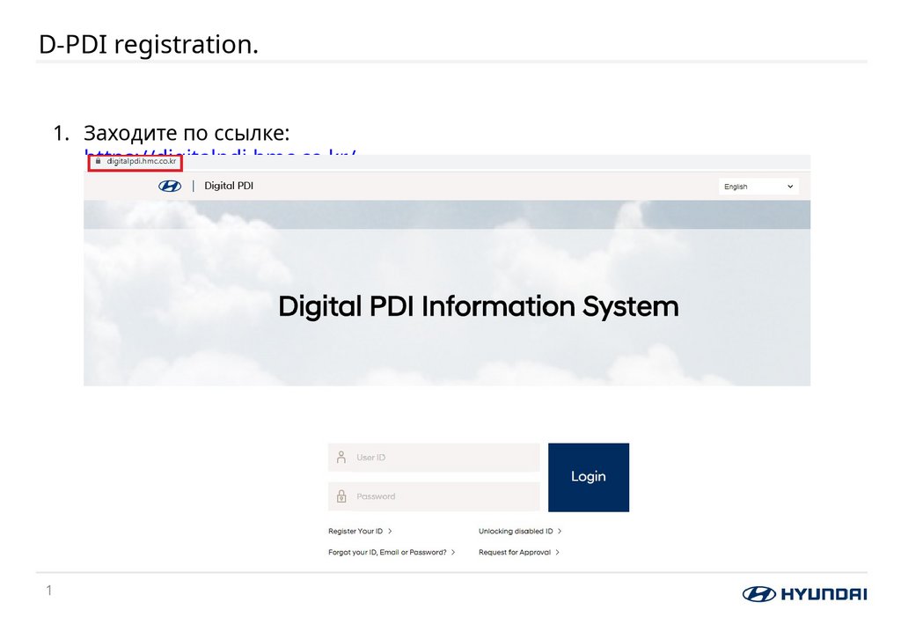Click the Hyundai logo beside Digital PDI
The height and width of the screenshot is (624, 901).
click(x=170, y=186)
